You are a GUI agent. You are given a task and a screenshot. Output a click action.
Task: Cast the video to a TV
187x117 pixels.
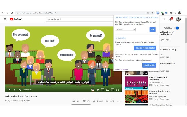pos(112,90)
